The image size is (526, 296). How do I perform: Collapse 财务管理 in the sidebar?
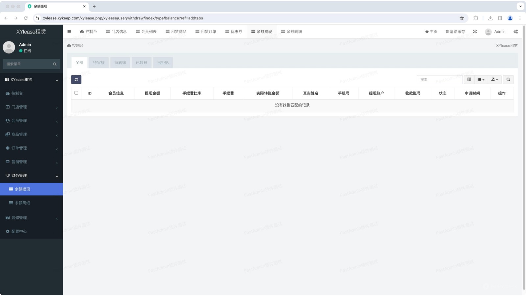pos(32,176)
